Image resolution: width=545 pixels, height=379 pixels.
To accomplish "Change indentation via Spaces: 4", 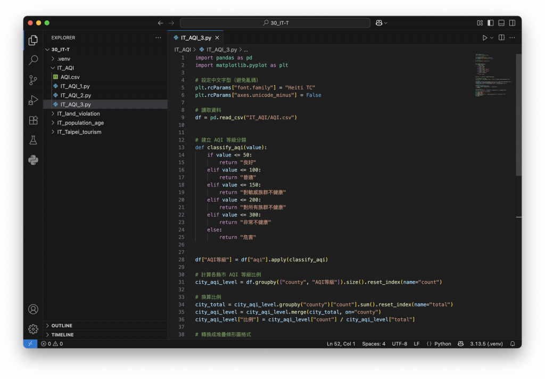I will [x=374, y=343].
